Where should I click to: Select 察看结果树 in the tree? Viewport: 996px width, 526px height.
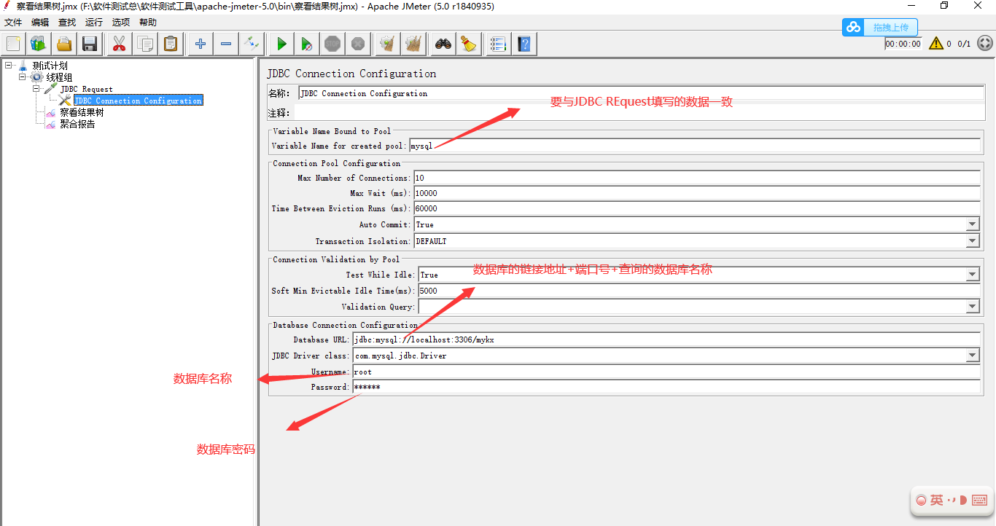(82, 112)
